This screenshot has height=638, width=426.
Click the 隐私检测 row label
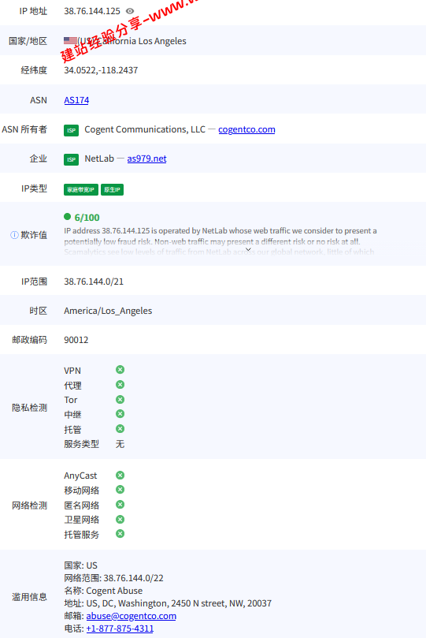(x=29, y=408)
